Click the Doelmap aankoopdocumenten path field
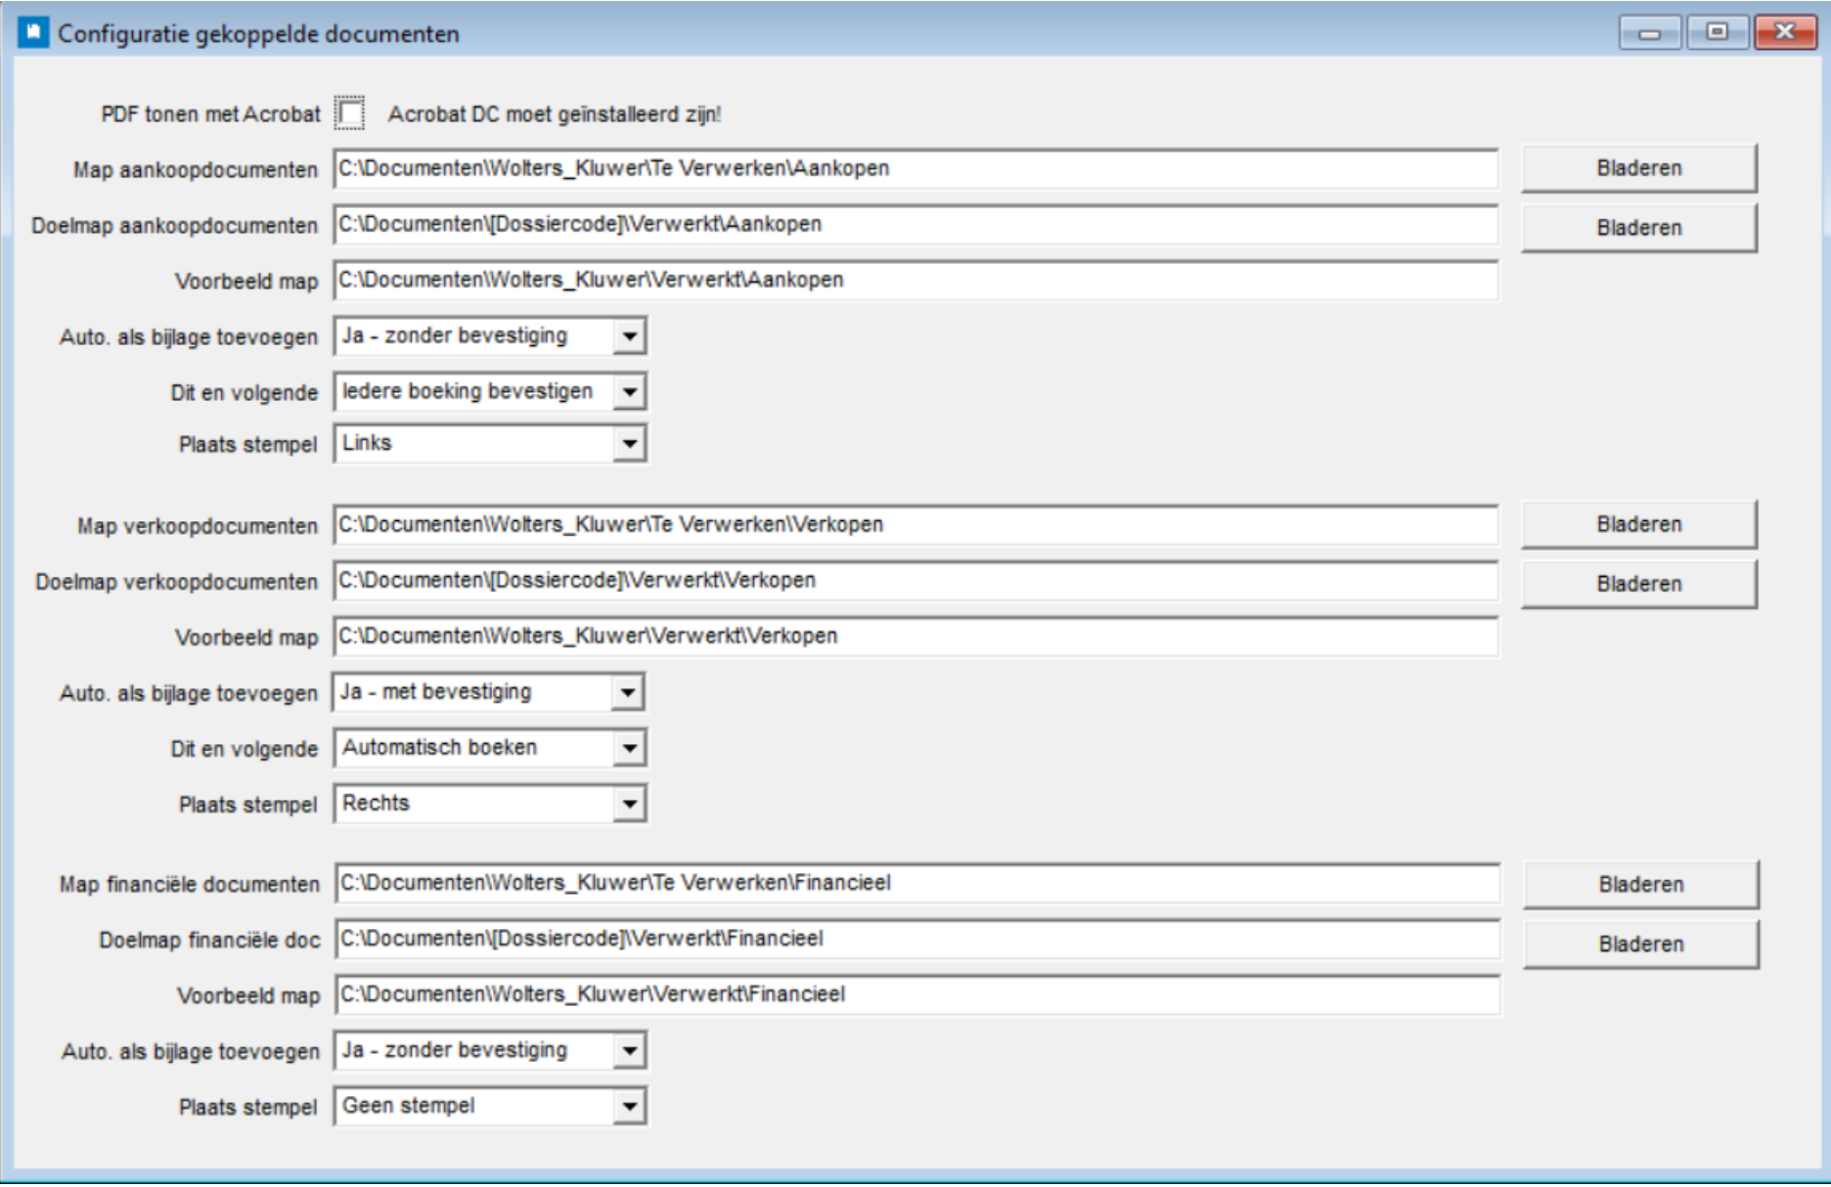 915,225
